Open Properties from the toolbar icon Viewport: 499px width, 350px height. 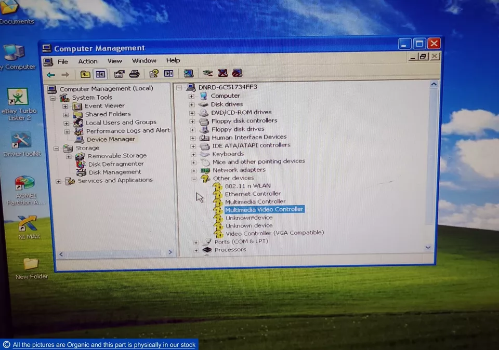(120, 74)
